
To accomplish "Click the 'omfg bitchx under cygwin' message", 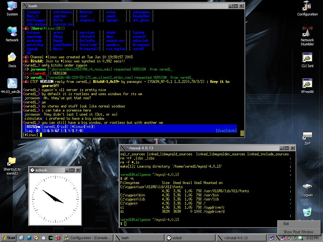I will (x=64, y=65).
